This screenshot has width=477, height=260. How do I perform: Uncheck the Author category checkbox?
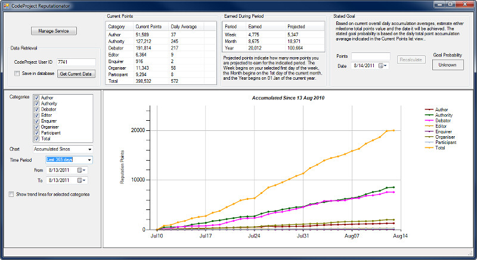37,98
